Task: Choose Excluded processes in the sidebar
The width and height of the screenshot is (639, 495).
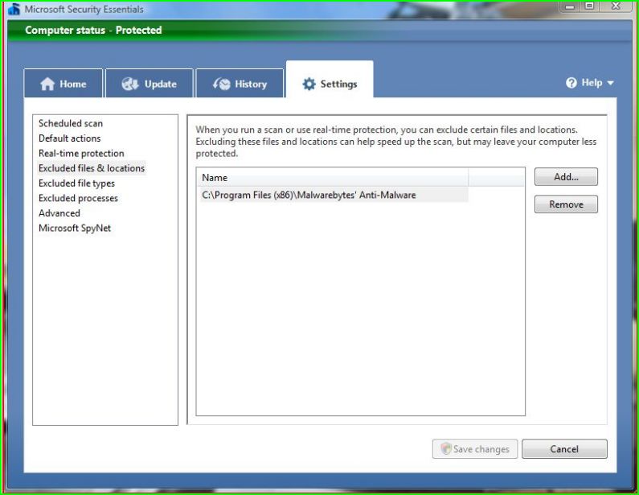Action: (x=78, y=198)
